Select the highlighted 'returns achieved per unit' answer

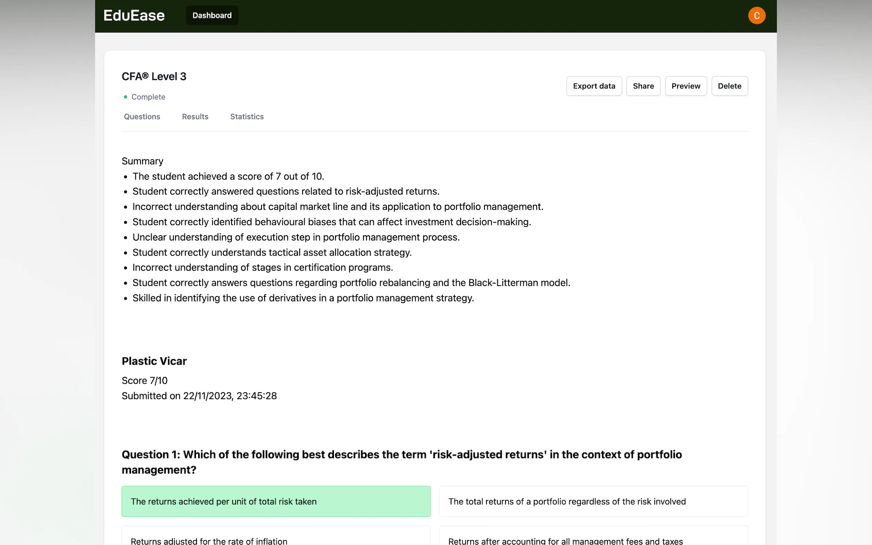coord(276,501)
